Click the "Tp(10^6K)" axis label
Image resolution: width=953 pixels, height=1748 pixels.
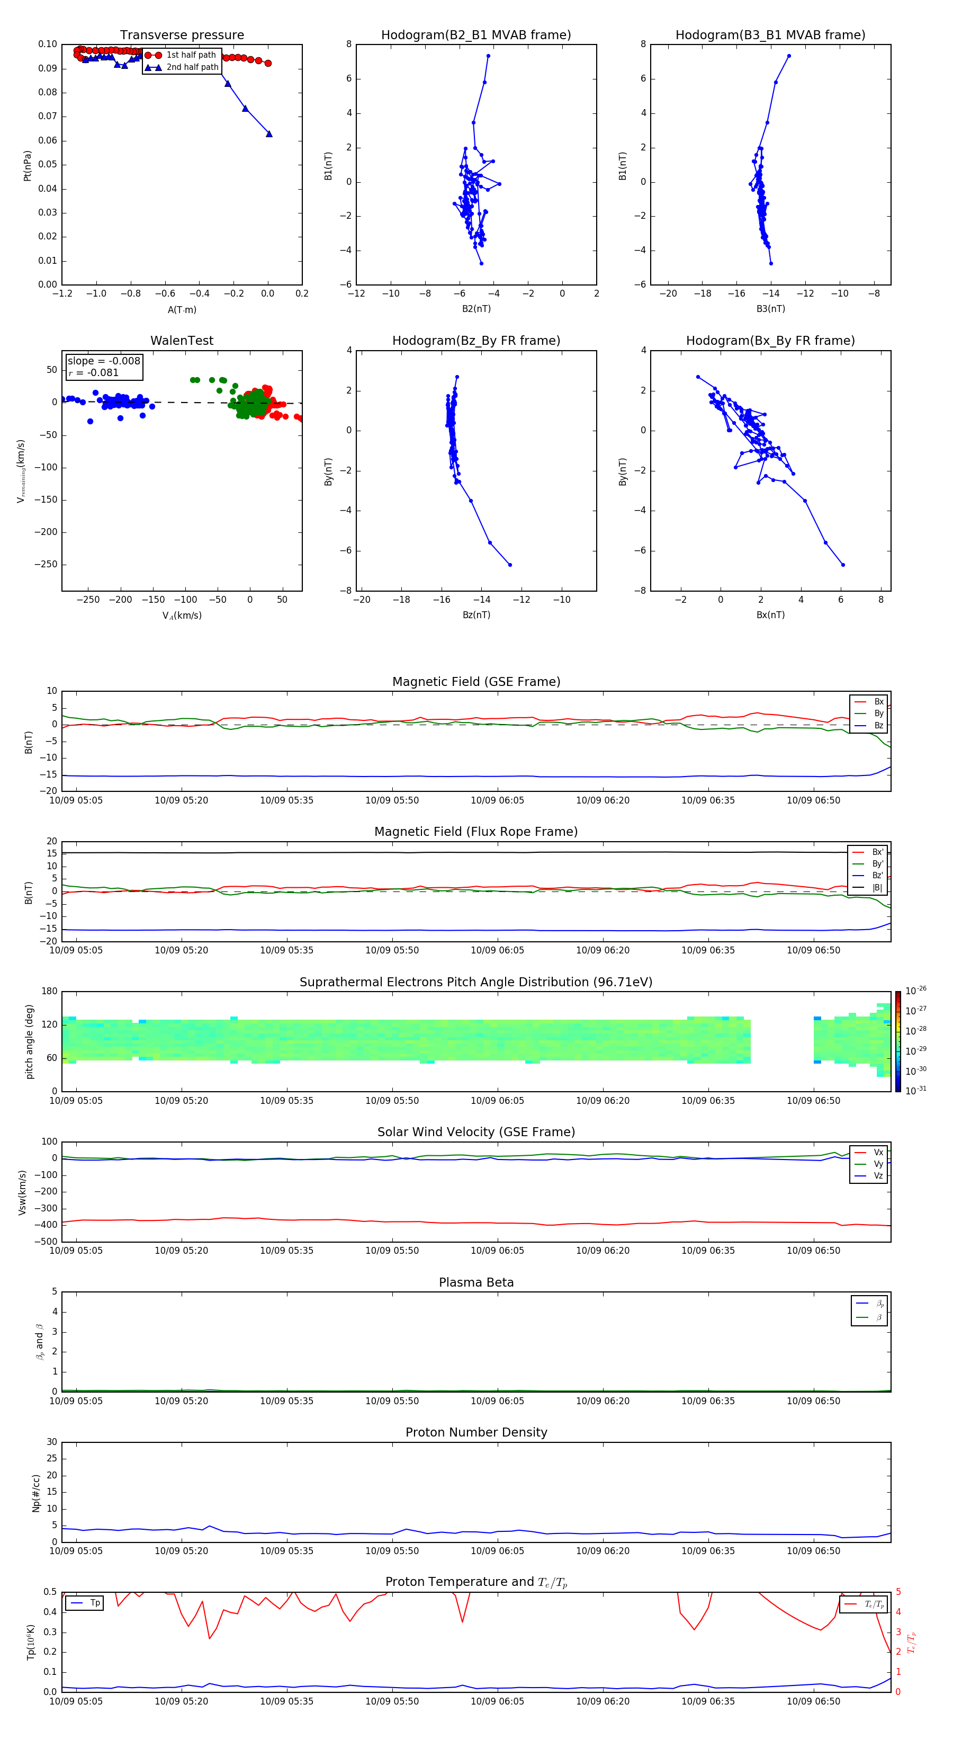[31, 1642]
